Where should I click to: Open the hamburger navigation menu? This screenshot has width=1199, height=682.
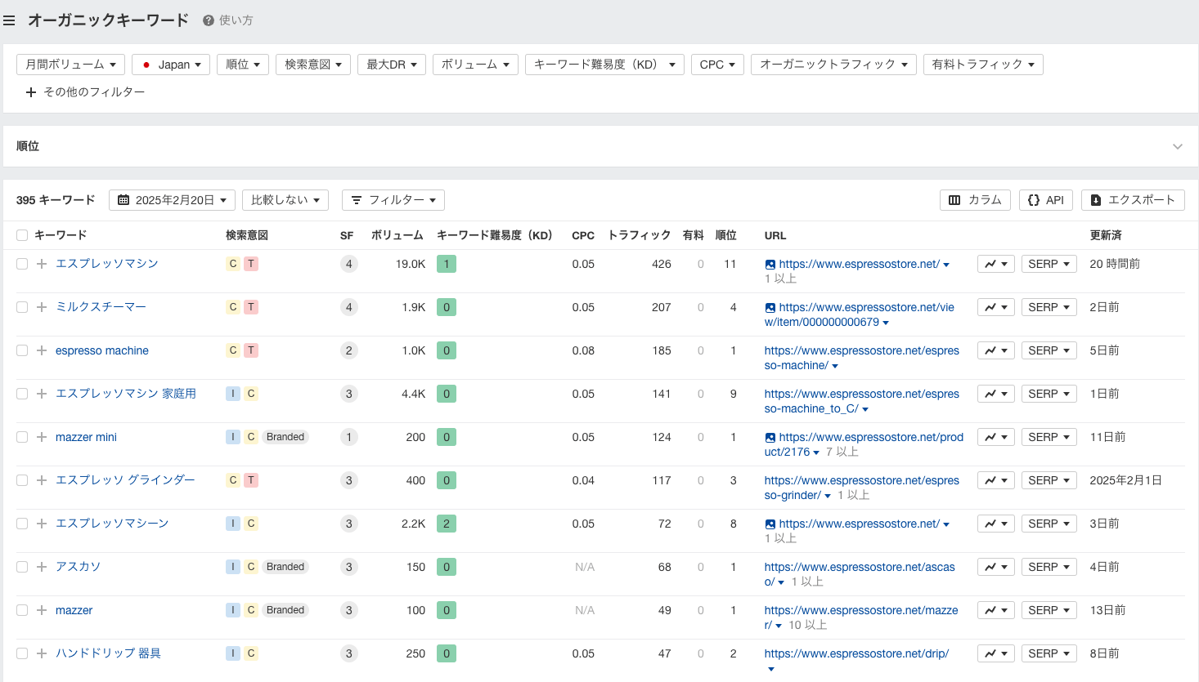point(10,20)
